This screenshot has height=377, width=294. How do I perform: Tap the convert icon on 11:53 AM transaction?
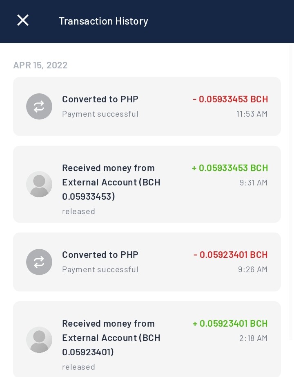(39, 106)
